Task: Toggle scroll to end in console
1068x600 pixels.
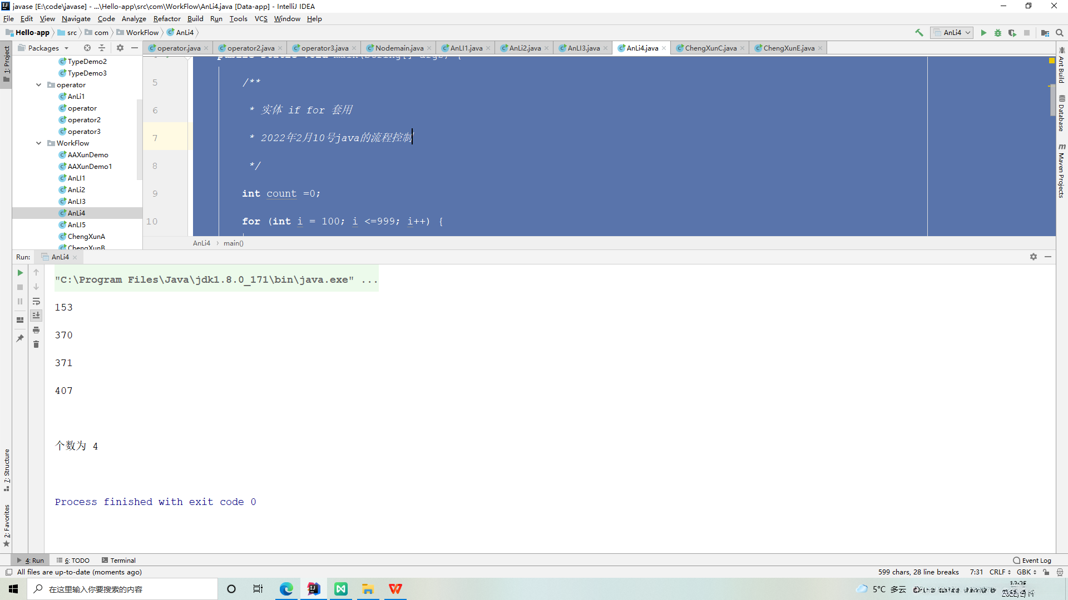Action: (x=36, y=315)
